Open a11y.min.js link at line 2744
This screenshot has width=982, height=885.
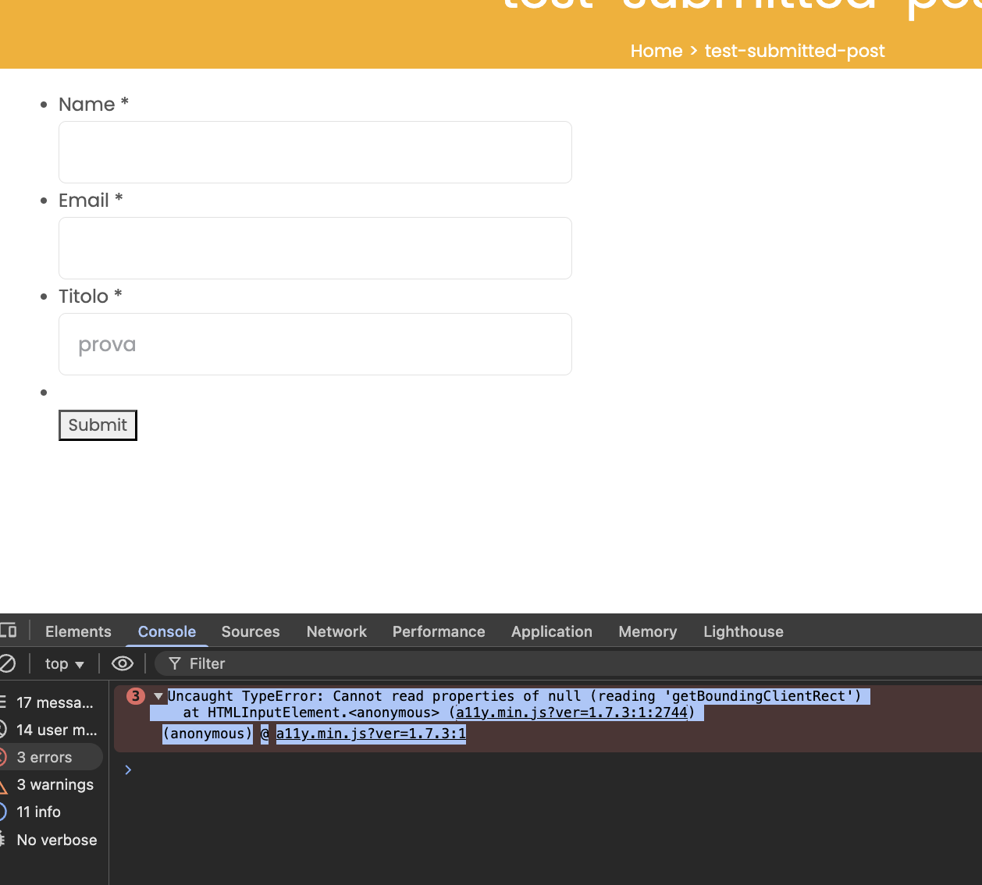click(571, 713)
